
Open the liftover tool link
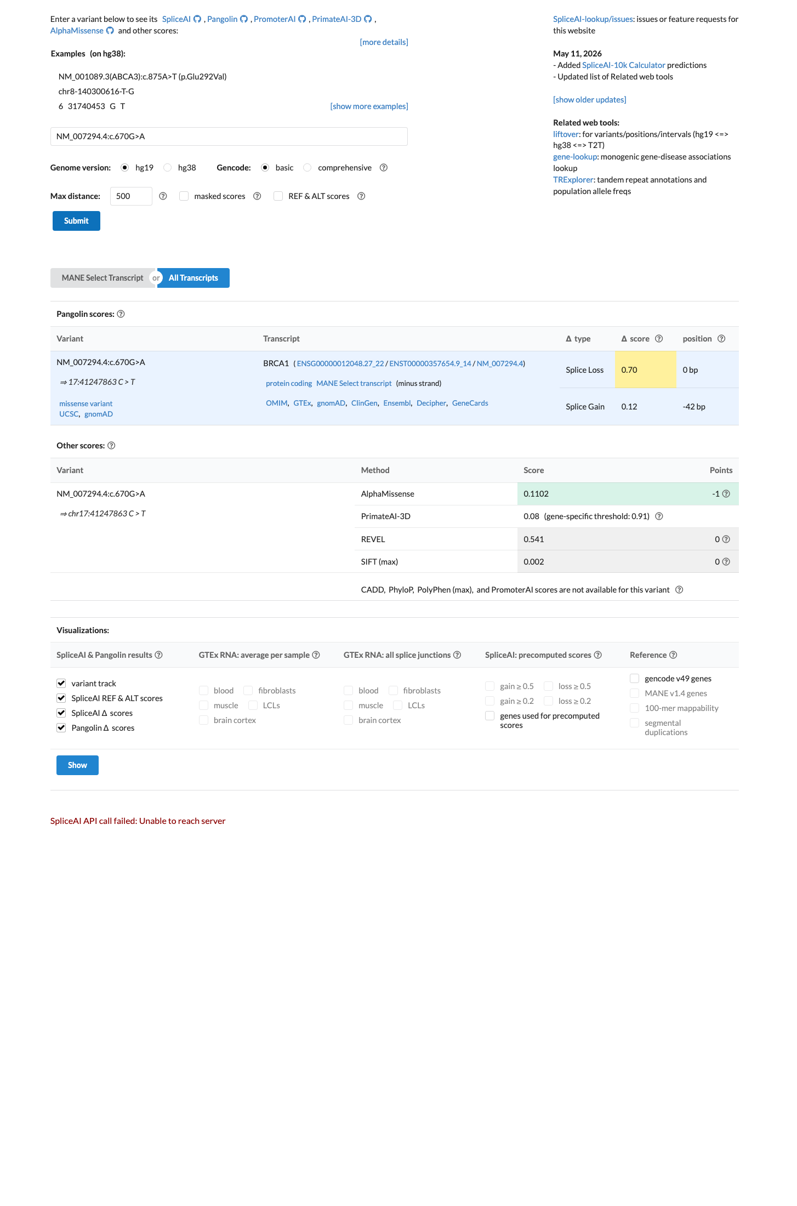(x=566, y=134)
